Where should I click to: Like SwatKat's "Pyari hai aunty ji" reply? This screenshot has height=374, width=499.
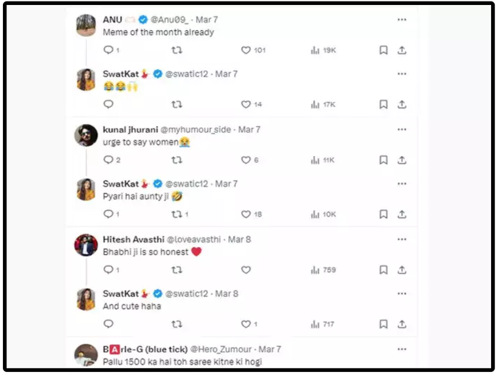click(x=246, y=214)
